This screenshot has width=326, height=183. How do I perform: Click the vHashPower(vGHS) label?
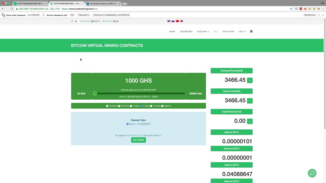[232, 112]
